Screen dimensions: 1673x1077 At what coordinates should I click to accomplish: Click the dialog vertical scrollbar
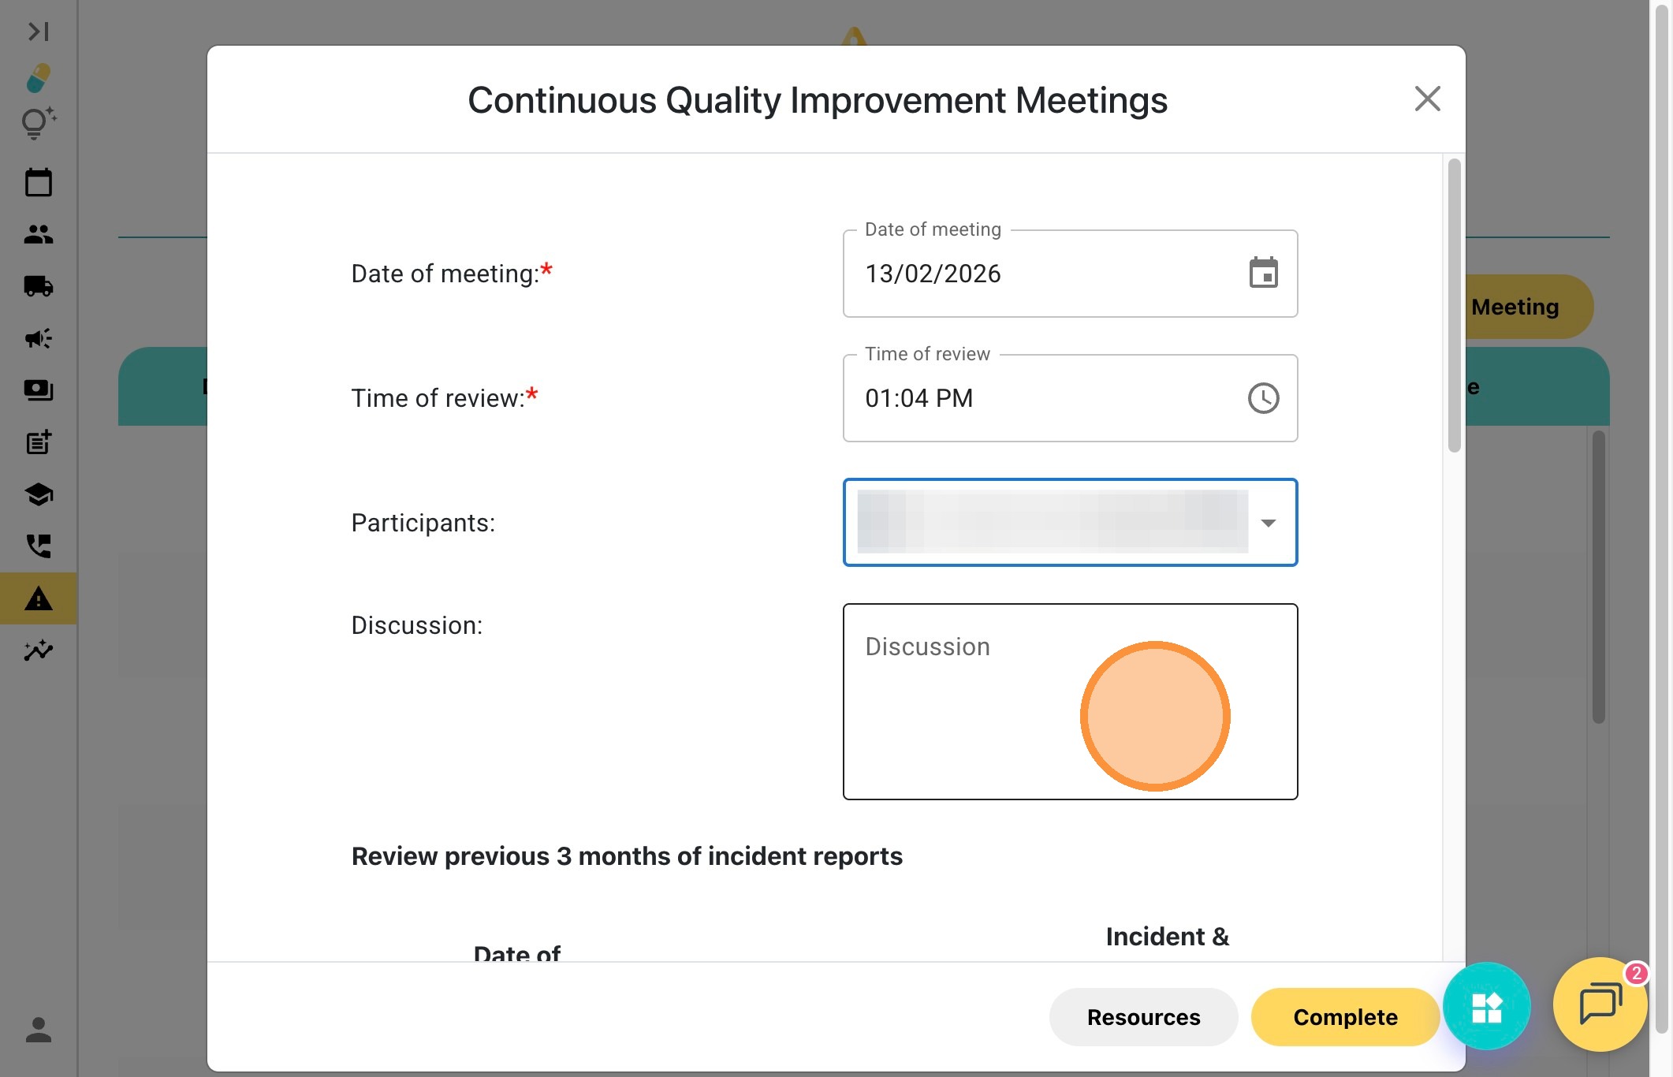(x=1454, y=306)
